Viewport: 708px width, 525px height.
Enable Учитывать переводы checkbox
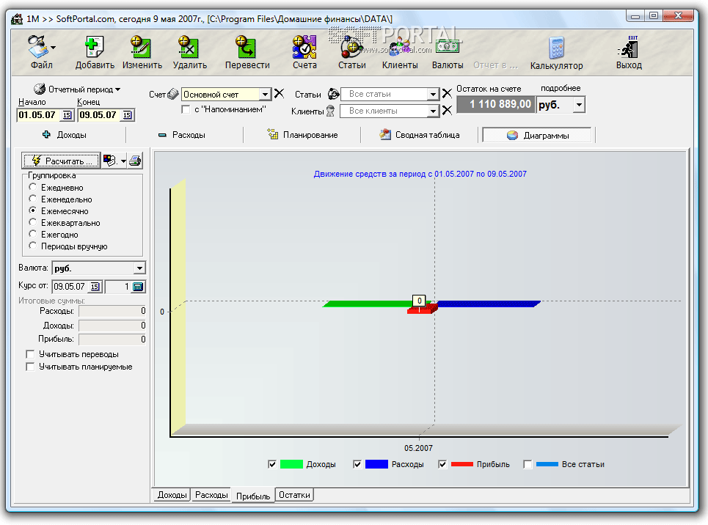(30, 354)
